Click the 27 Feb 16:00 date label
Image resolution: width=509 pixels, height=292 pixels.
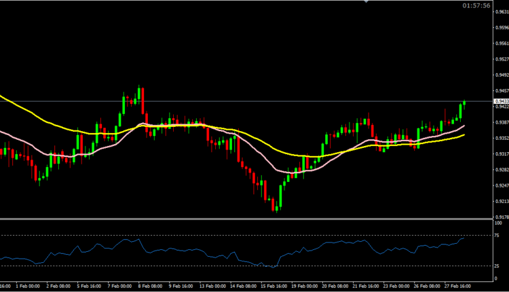[459, 286]
